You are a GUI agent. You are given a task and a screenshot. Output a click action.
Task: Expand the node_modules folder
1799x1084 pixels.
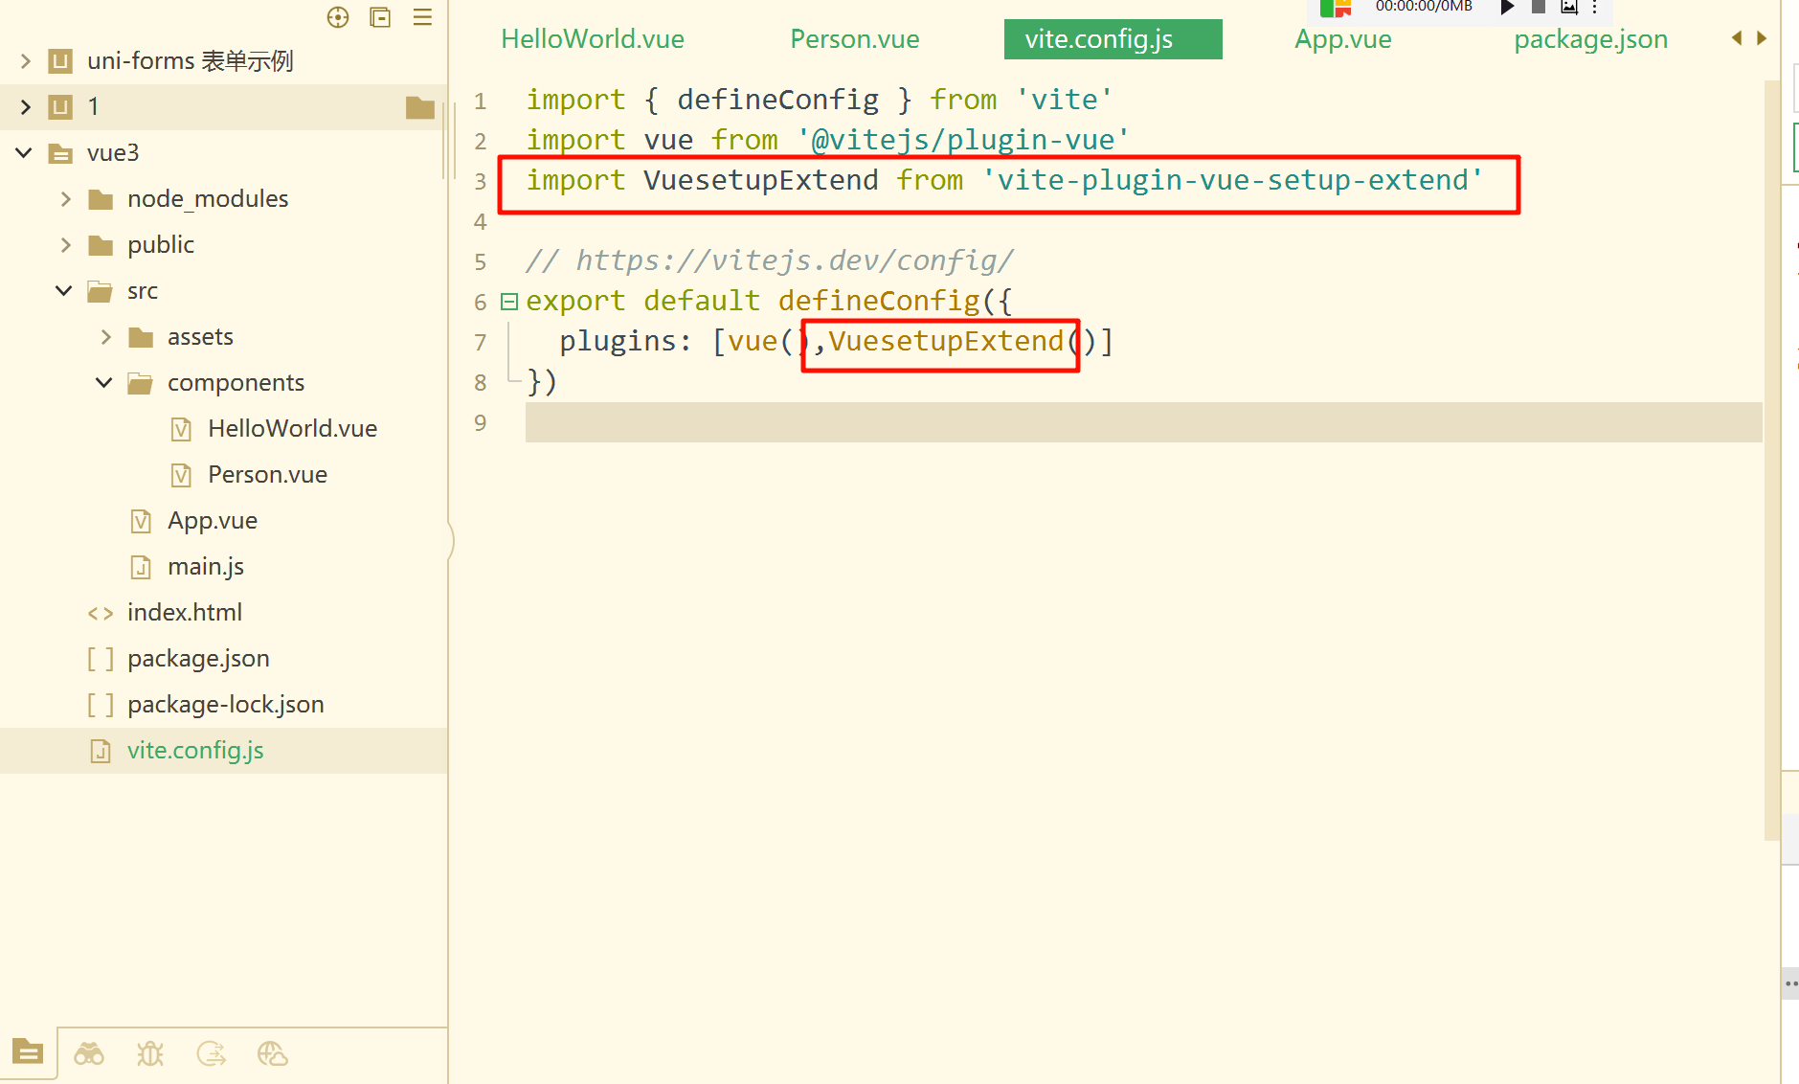coord(66,199)
